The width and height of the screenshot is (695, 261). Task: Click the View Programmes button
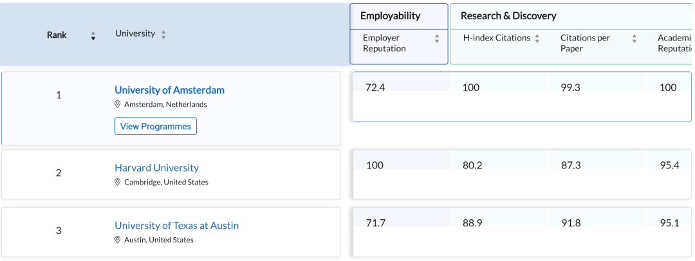[156, 126]
